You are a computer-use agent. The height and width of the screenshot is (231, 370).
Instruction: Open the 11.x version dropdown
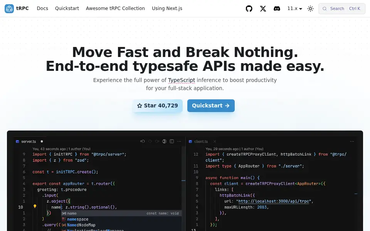pyautogui.click(x=295, y=8)
